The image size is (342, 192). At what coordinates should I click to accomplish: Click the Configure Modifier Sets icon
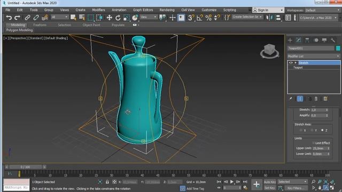(x=325, y=99)
